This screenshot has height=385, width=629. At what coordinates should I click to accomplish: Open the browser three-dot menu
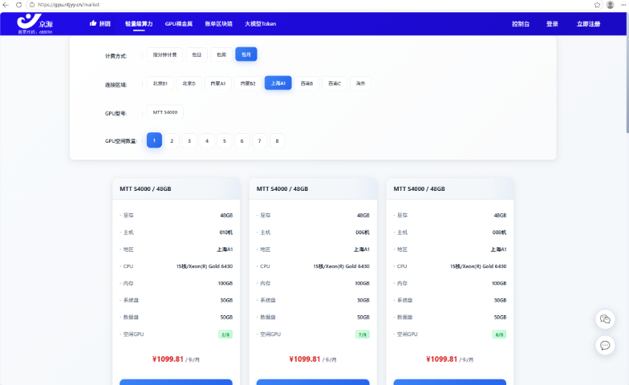click(x=623, y=5)
